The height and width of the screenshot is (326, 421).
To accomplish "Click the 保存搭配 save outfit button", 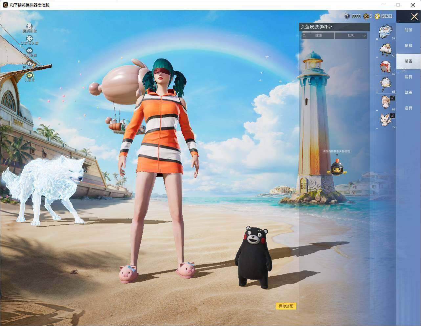I will click(x=286, y=306).
